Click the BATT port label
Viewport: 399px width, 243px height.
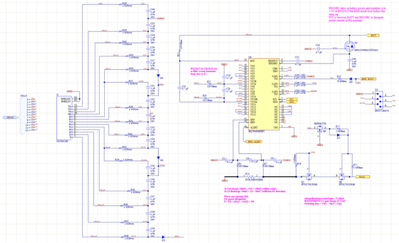pos(373,35)
